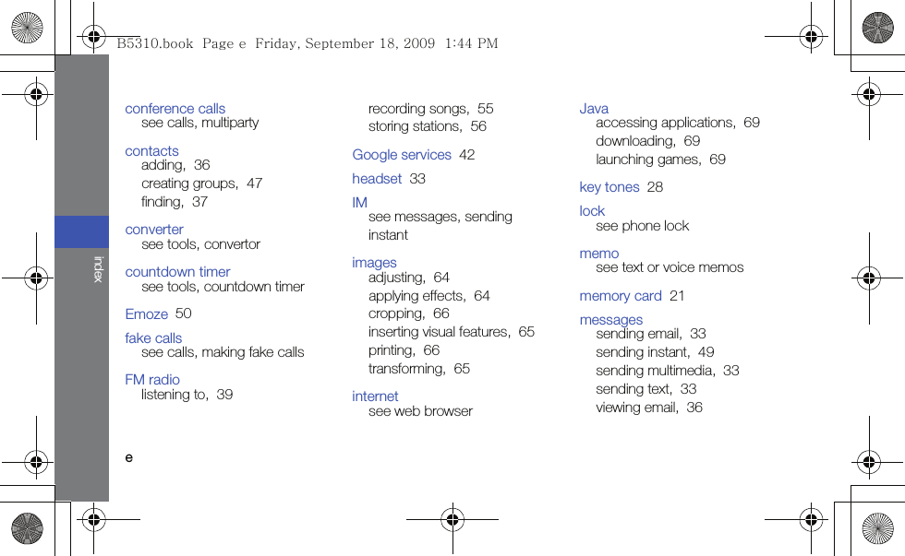The height and width of the screenshot is (556, 905).
Task: Click the 'fake calls' heading
Action: pos(153,337)
